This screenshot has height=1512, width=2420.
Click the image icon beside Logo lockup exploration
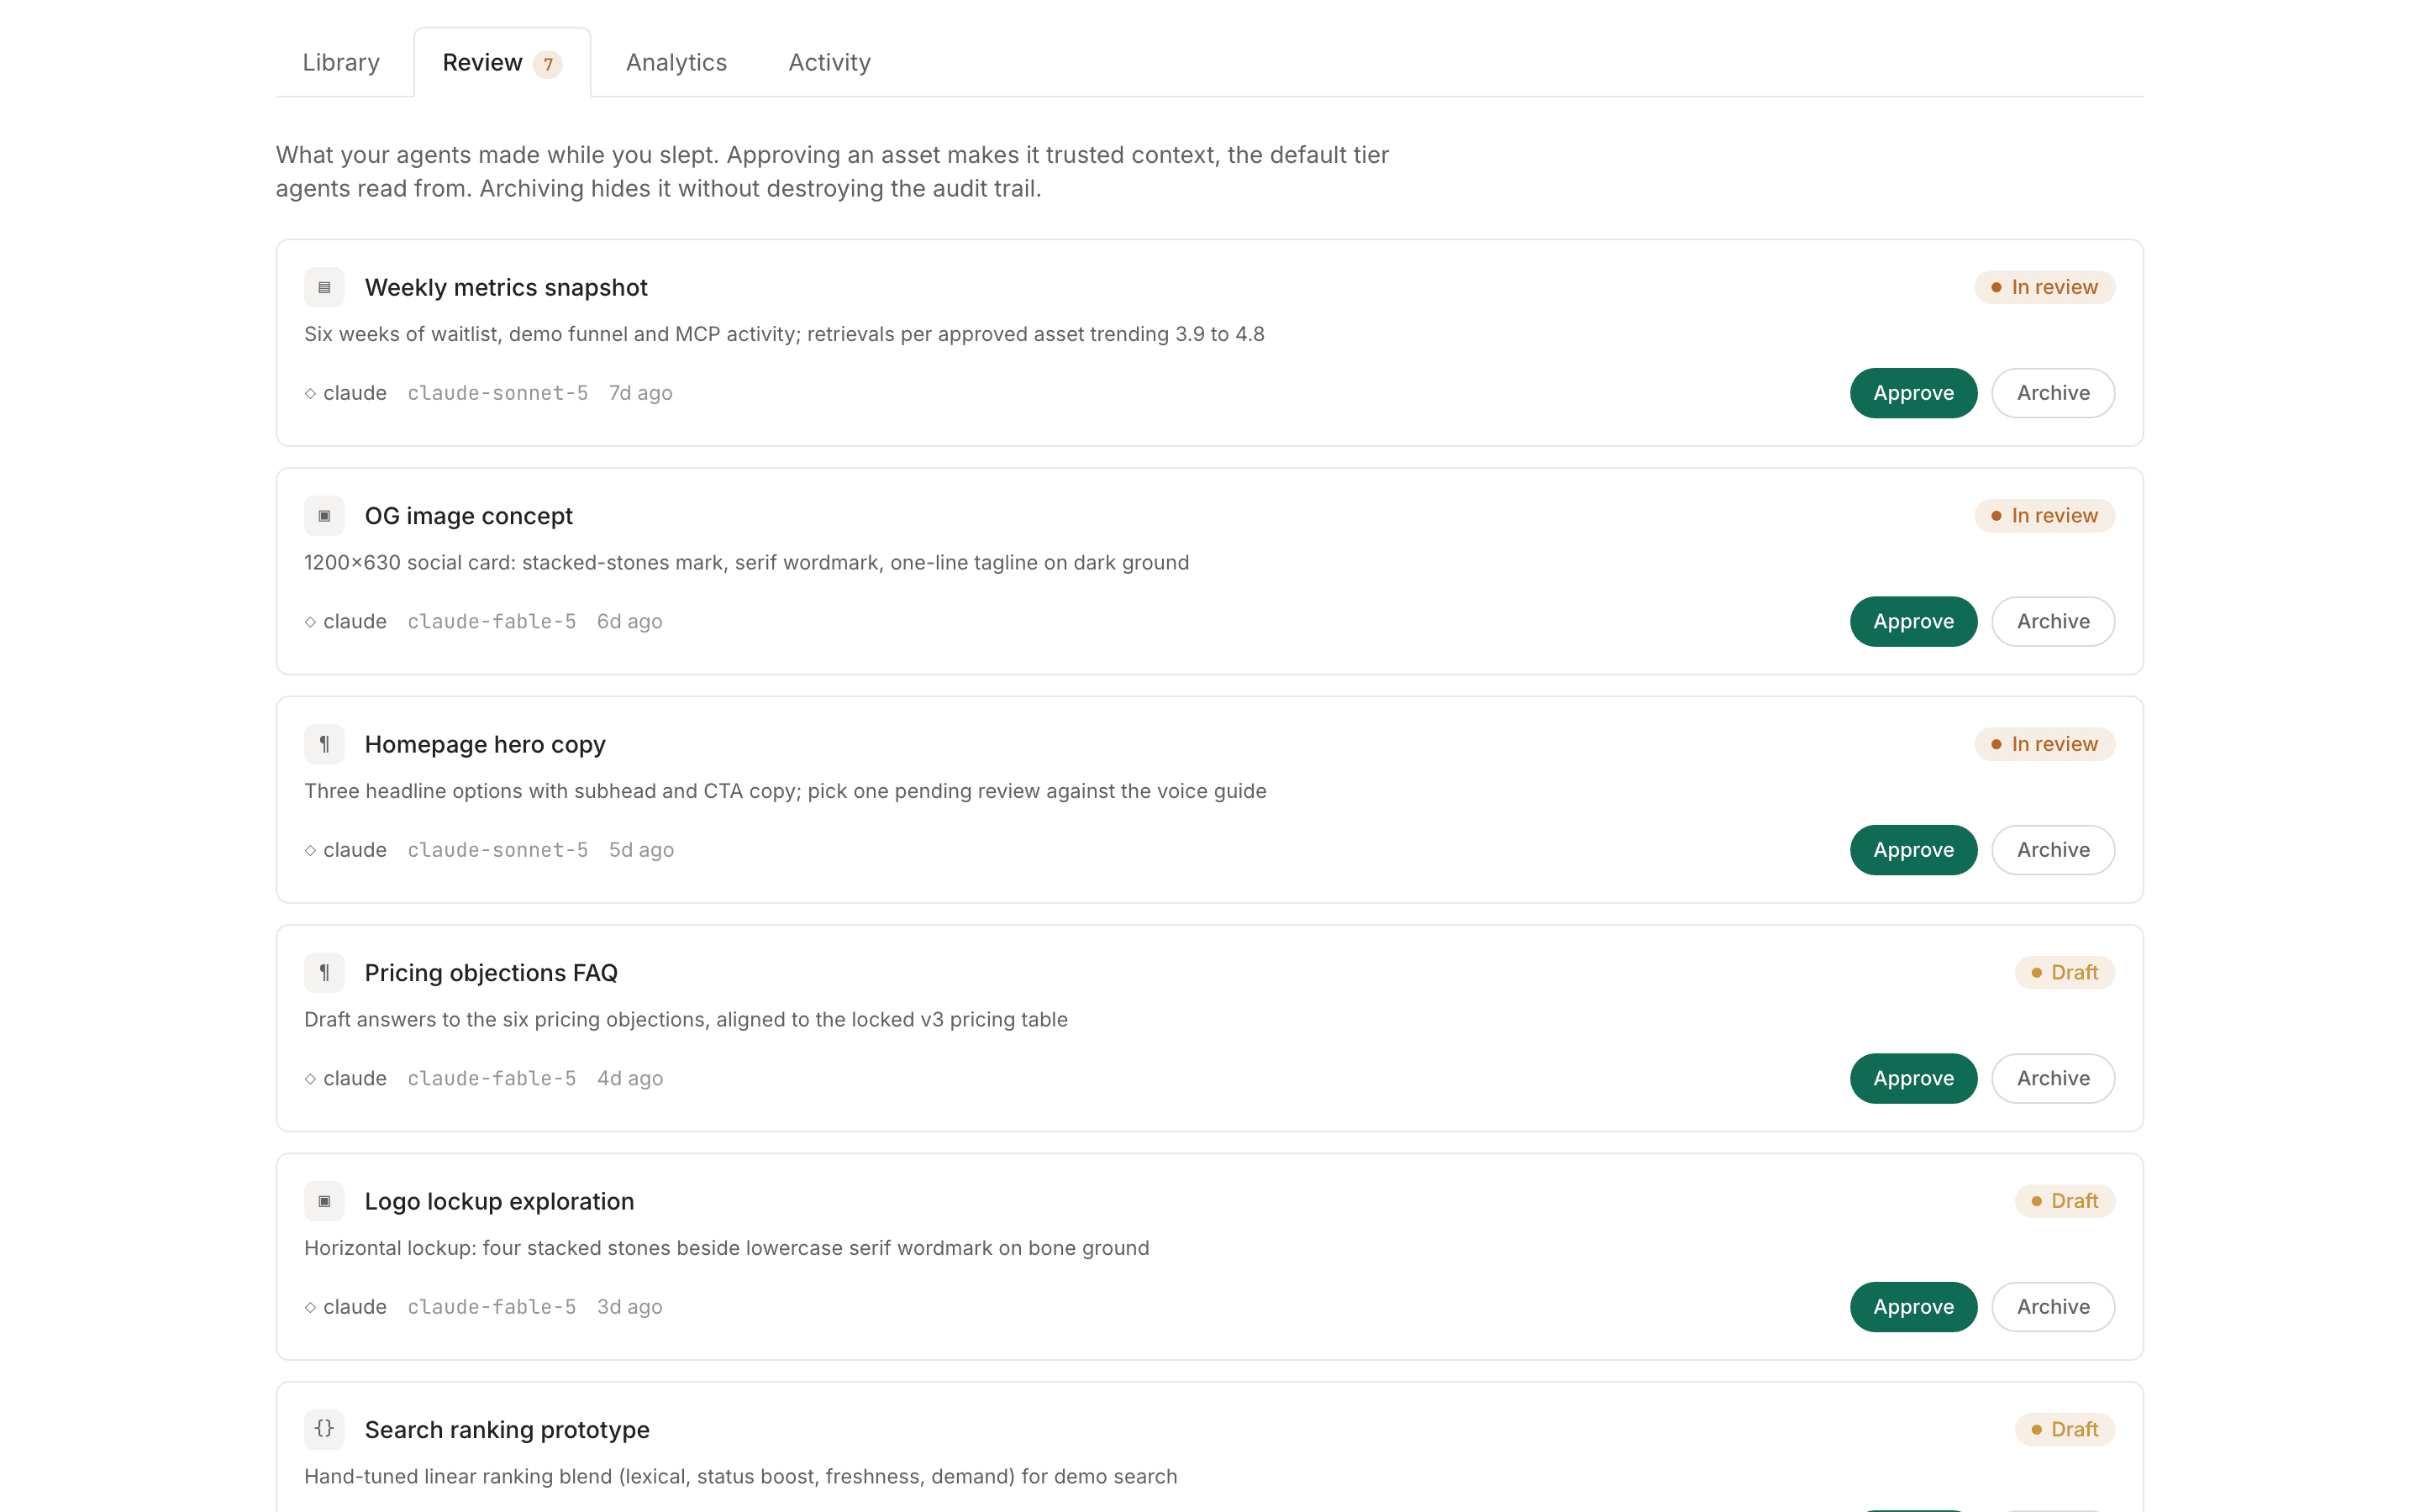pos(324,1201)
